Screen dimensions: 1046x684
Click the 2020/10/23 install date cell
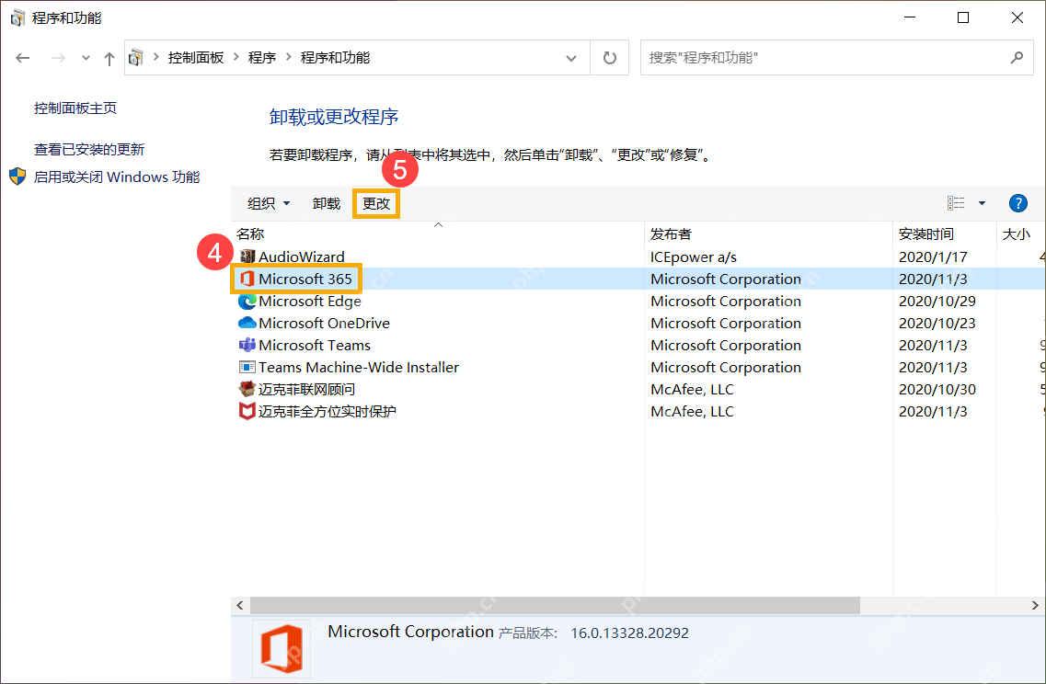(937, 324)
